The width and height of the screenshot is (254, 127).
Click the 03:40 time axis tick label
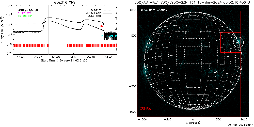[56, 57]
